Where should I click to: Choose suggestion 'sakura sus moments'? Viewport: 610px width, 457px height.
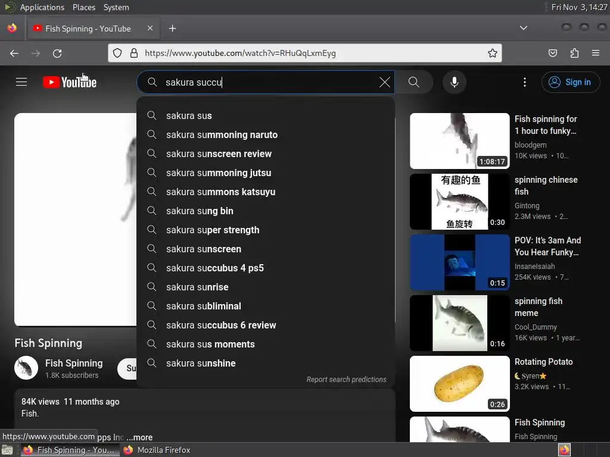coord(266,344)
